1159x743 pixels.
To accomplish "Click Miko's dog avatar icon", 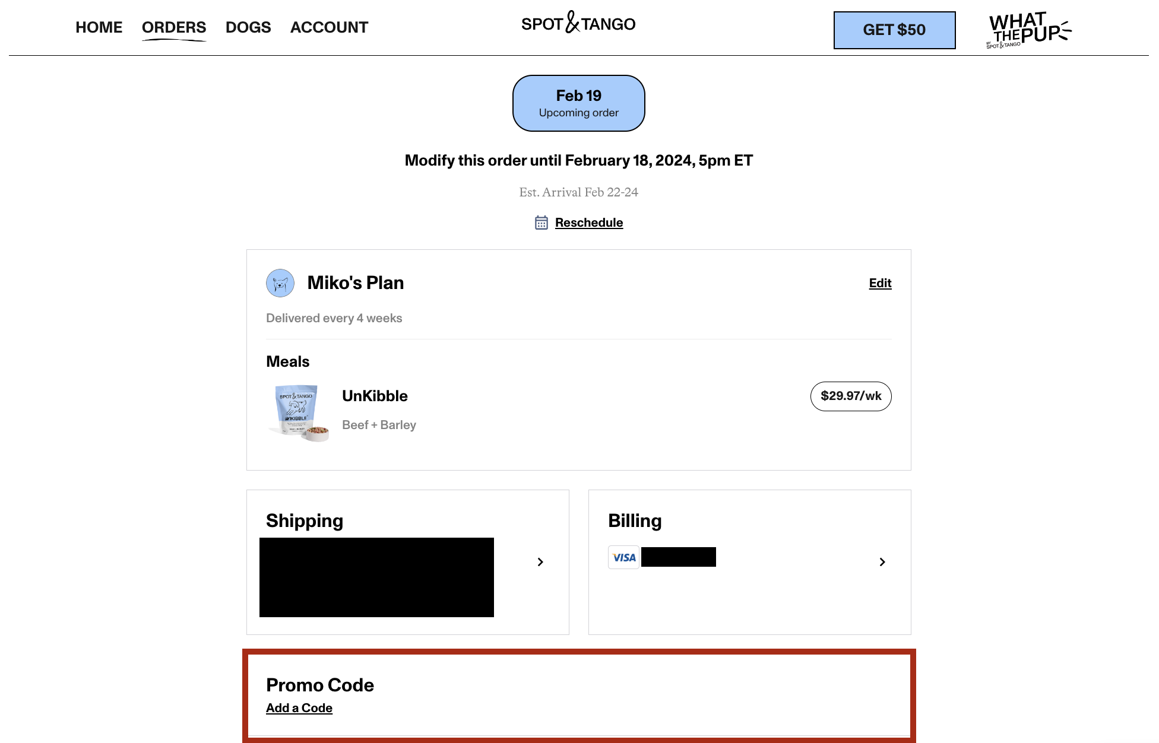I will click(x=280, y=283).
